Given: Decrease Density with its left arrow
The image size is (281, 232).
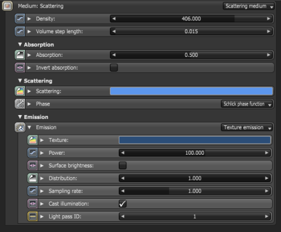Looking at the screenshot, I should (x=114, y=19).
